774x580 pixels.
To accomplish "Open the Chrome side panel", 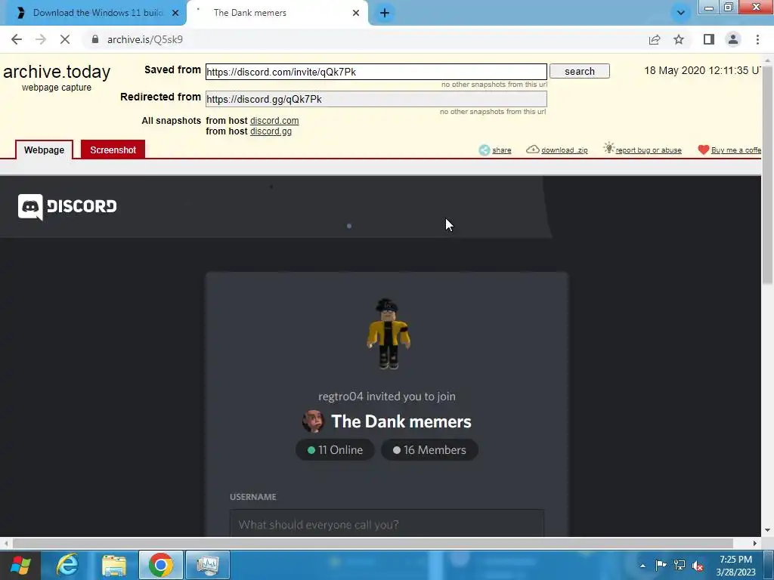I will coord(709,39).
